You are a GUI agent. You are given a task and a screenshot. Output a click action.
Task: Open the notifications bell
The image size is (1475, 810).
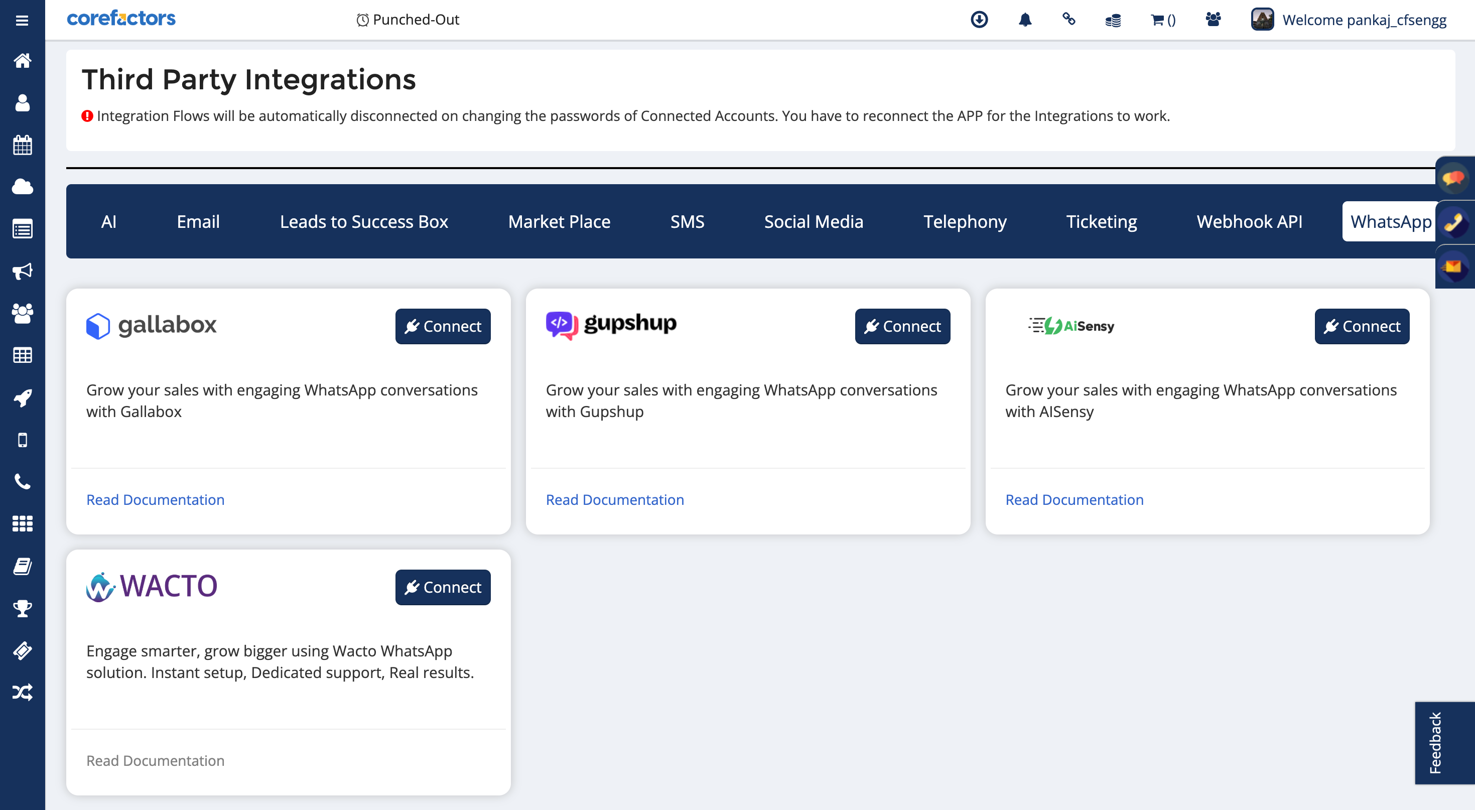point(1025,20)
